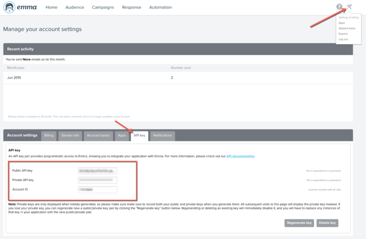Viewport: 366px width, 239px height.
Task: Open the help question mark icon
Action: [x=339, y=7]
